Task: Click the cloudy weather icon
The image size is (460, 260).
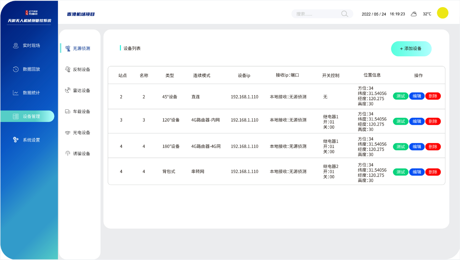Action: point(414,14)
